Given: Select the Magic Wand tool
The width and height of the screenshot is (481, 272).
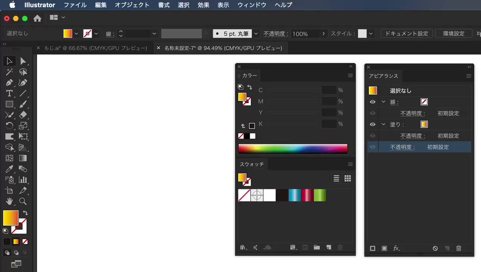Looking at the screenshot, I should coord(9,72).
